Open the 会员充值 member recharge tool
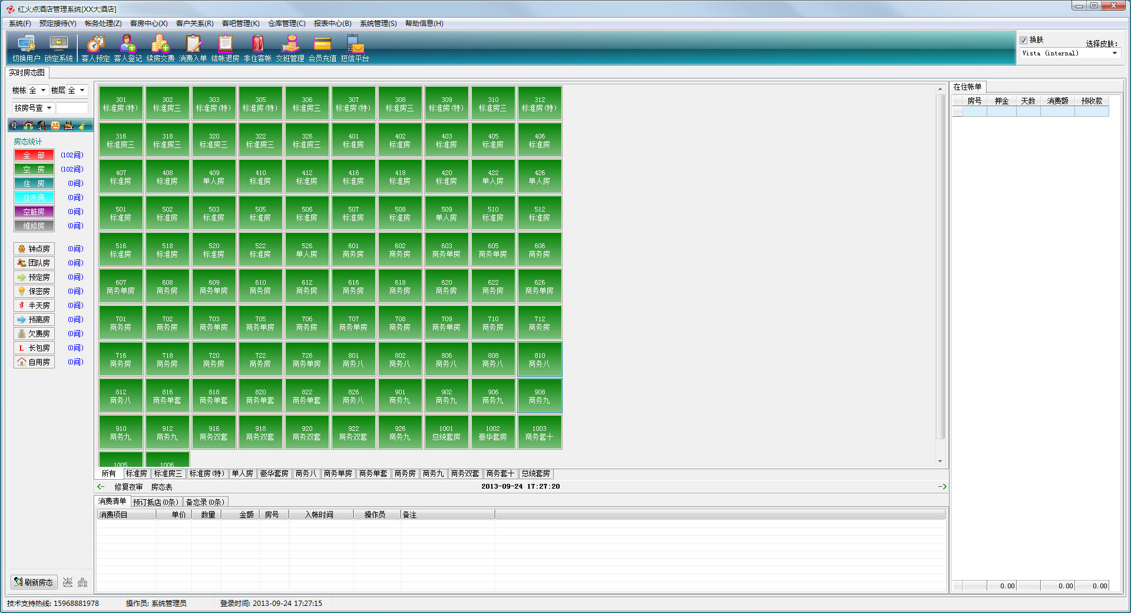The height and width of the screenshot is (613, 1131). coord(322,48)
